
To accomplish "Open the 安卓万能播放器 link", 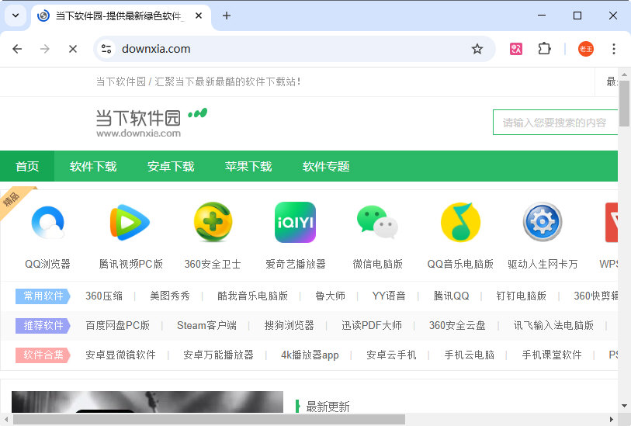I will point(218,355).
